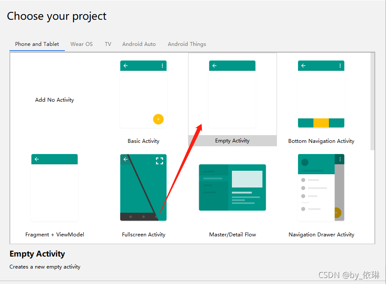Click the back arrow in Fragment + ViewModel preview

pos(37,159)
